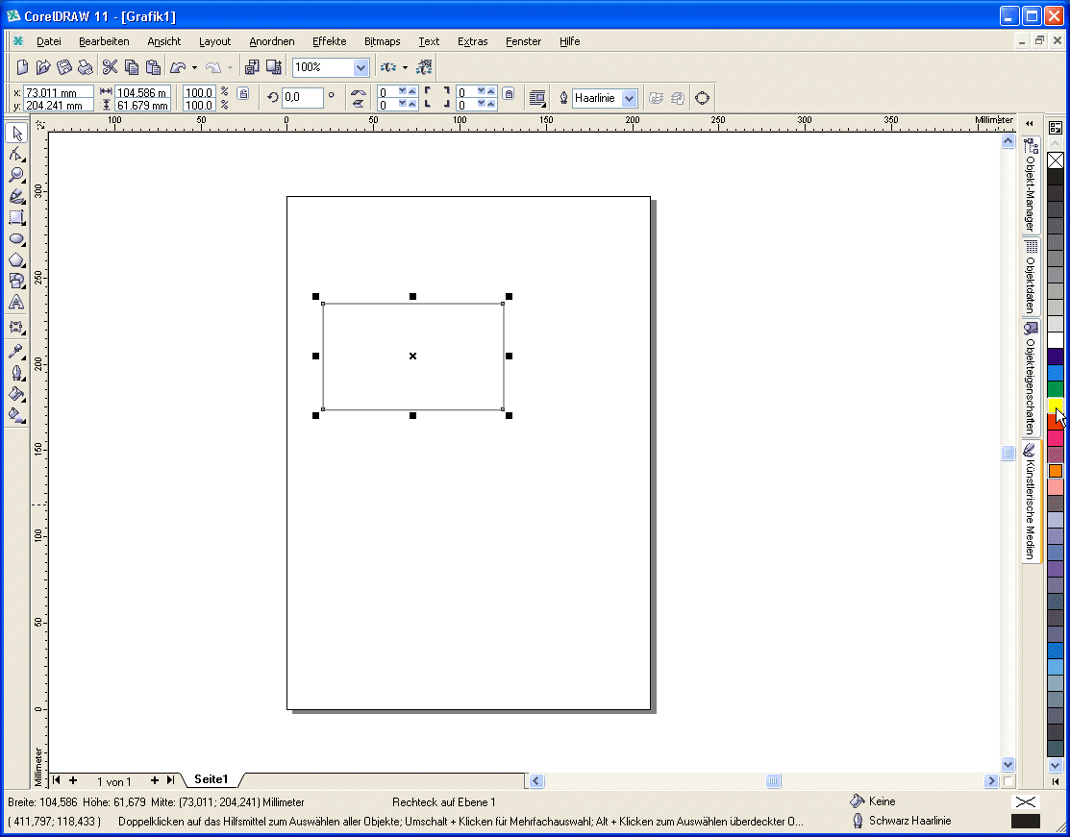Open the Bearbeiten menu
Screen dimensions: 1070x837
coord(104,41)
